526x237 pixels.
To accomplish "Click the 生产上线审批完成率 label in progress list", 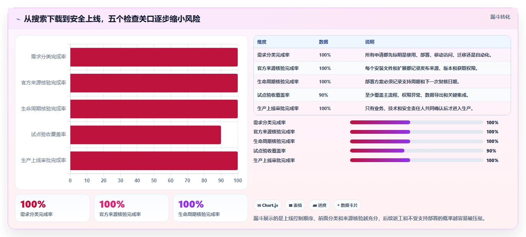I will [274, 161].
